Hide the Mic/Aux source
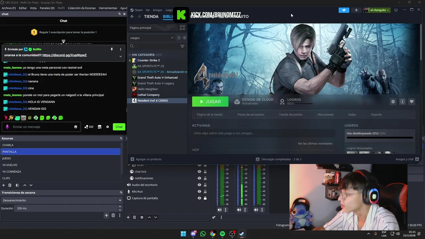This screenshot has width=425, height=239. point(199,192)
